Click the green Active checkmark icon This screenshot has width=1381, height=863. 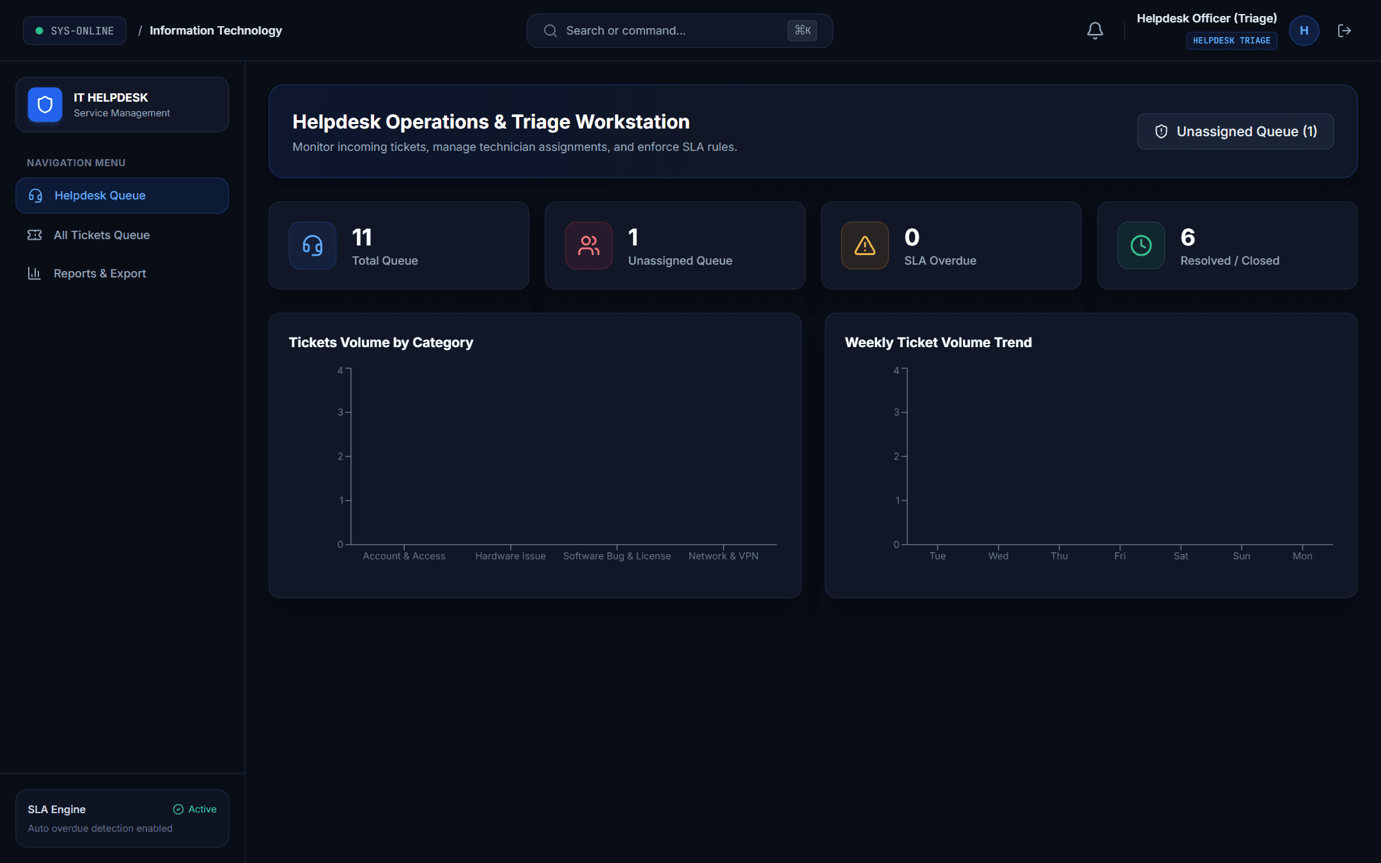[x=178, y=809]
